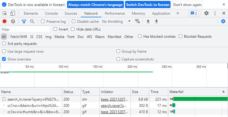Filter requests by JS type
The image size is (228, 117).
click(x=31, y=37)
